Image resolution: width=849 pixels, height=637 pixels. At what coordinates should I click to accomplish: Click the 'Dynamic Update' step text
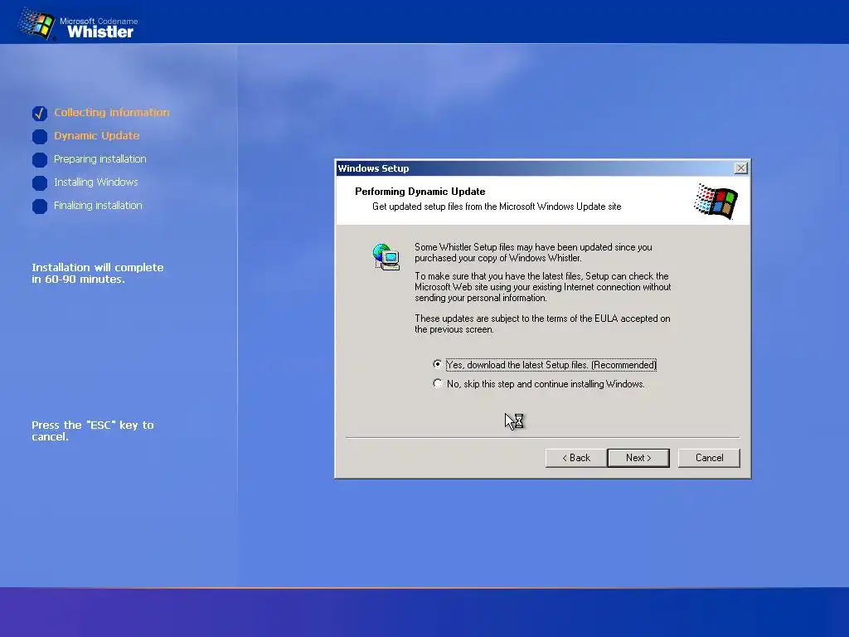point(96,135)
